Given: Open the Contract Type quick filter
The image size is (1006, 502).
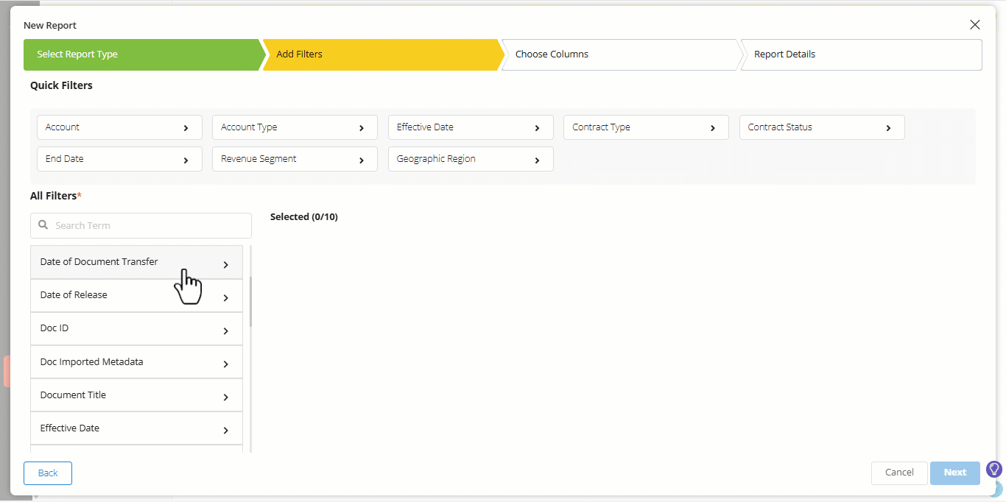Looking at the screenshot, I should 646,127.
